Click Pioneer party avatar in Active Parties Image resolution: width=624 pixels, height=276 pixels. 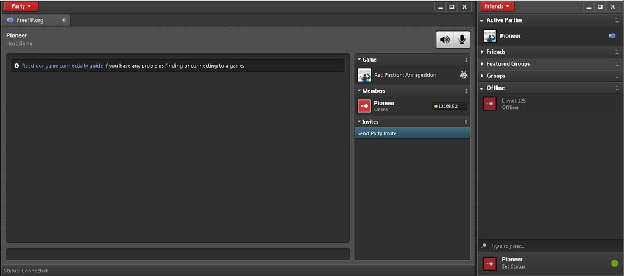coord(490,36)
